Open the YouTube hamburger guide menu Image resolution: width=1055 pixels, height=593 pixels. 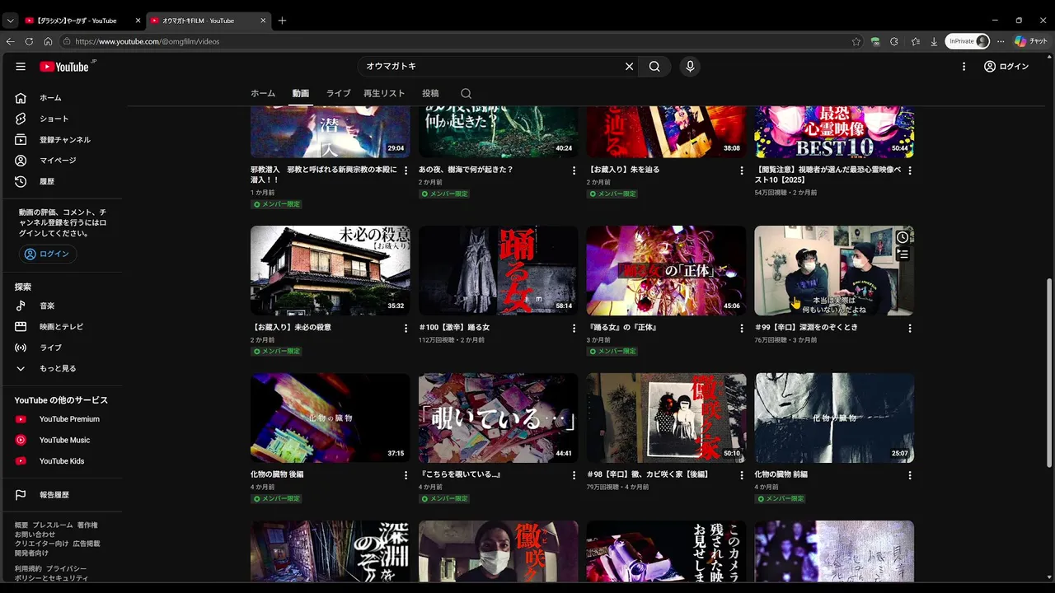point(21,67)
